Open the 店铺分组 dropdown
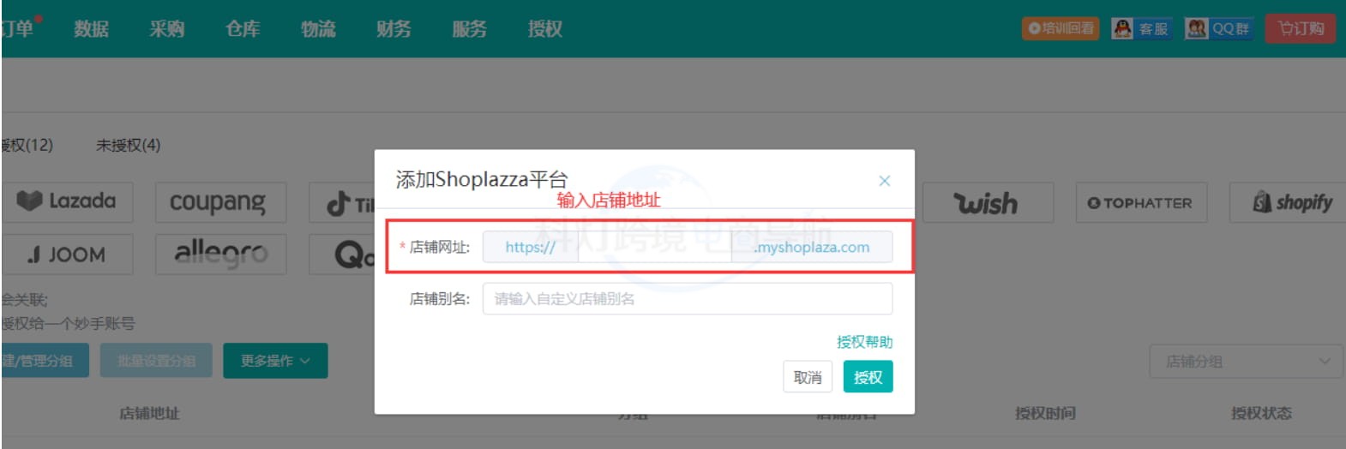Image resolution: width=1346 pixels, height=449 pixels. (1246, 362)
